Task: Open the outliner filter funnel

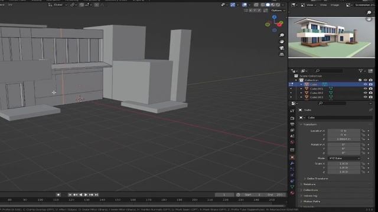Action: click(361, 71)
